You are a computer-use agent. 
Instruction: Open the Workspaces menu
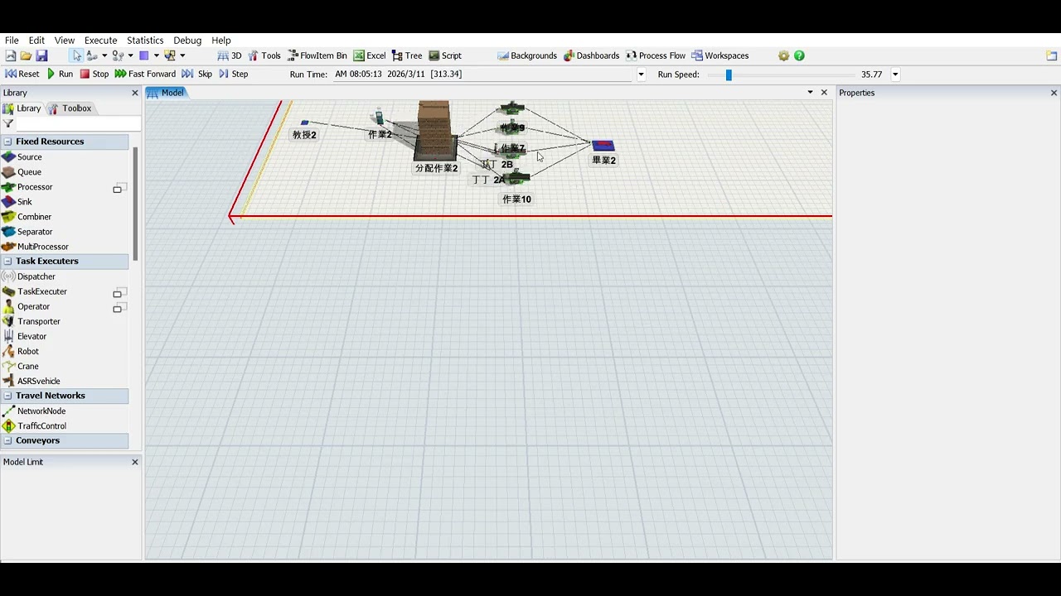(x=720, y=55)
